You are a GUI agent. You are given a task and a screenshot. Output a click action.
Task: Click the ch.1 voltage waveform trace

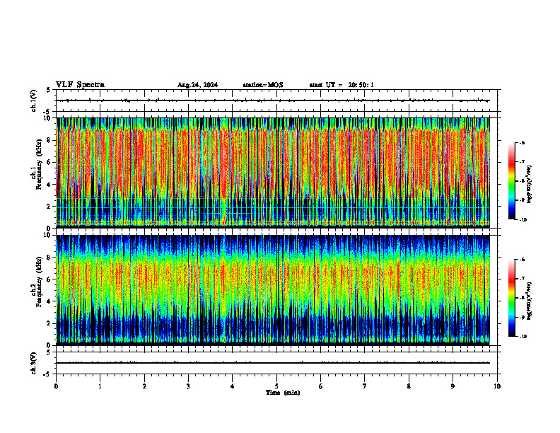pyautogui.click(x=273, y=100)
